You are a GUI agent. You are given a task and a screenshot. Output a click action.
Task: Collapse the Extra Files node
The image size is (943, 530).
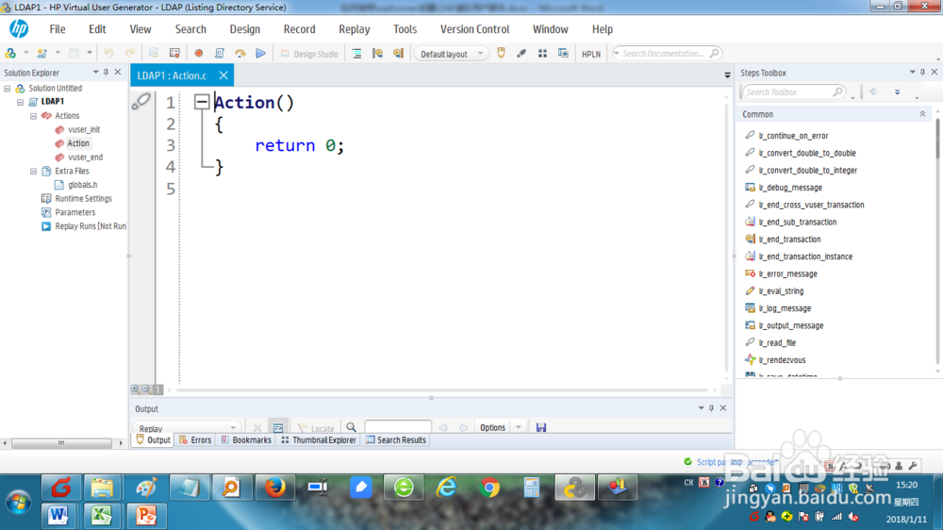pyautogui.click(x=34, y=172)
